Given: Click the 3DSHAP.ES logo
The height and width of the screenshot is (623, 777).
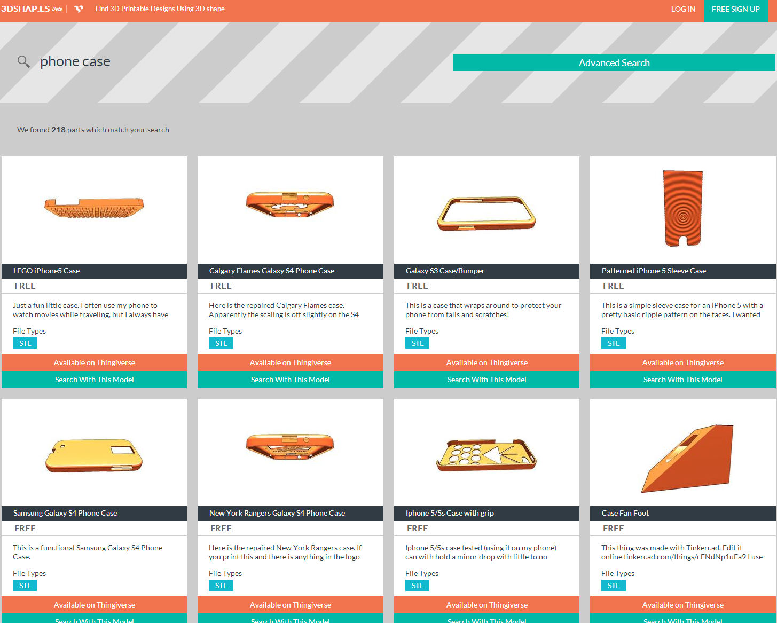Looking at the screenshot, I should 26,9.
